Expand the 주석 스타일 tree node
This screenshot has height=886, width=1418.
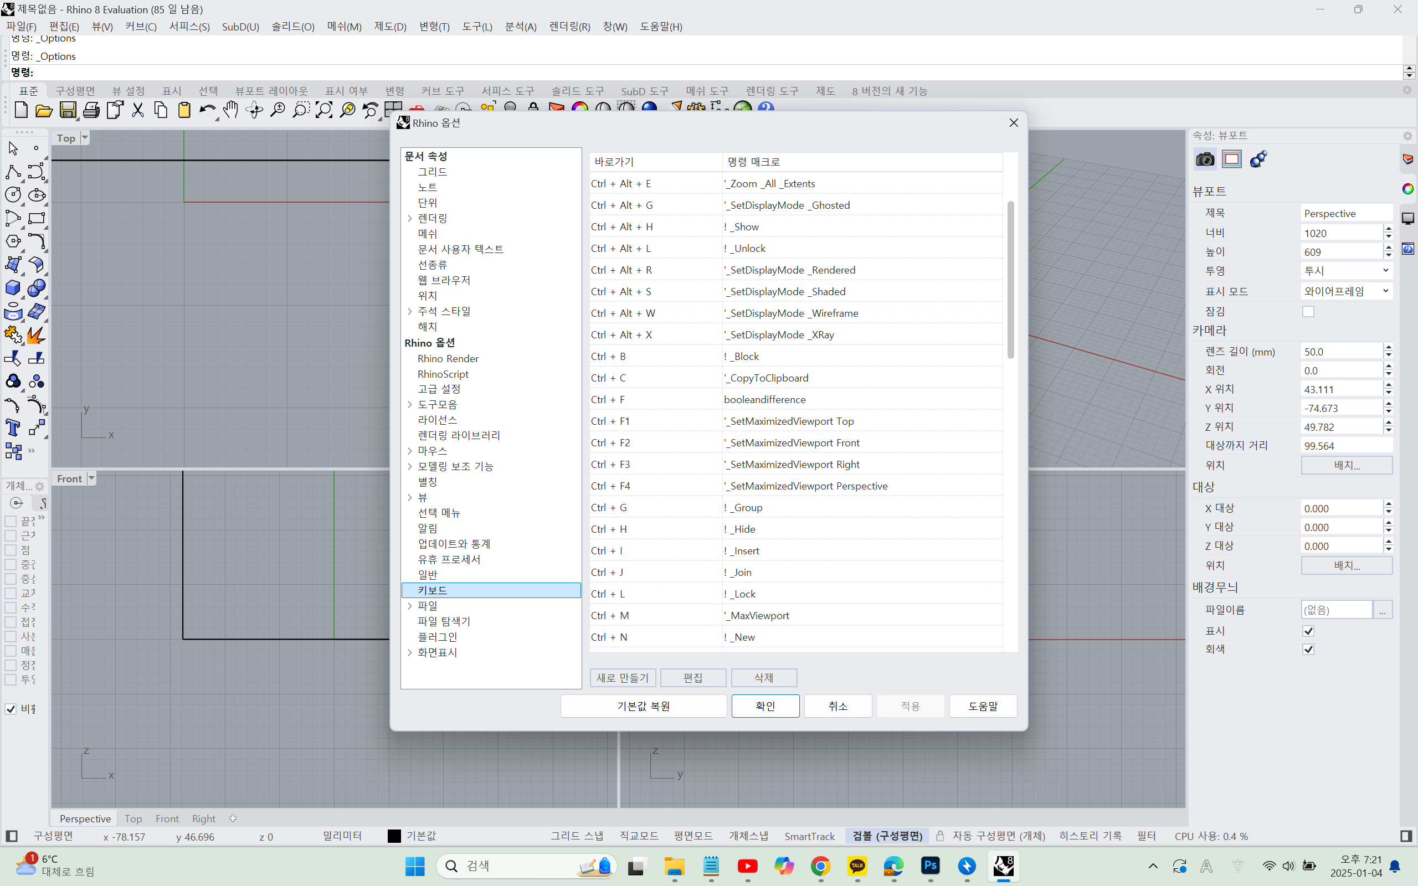pyautogui.click(x=410, y=311)
